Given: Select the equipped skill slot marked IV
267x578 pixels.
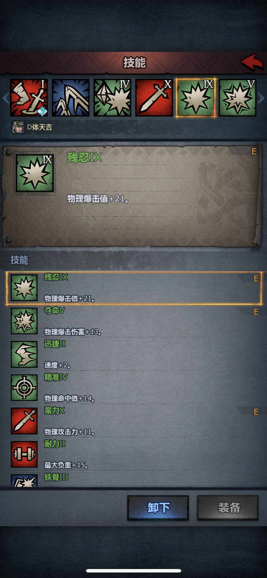Looking at the screenshot, I should (x=112, y=98).
